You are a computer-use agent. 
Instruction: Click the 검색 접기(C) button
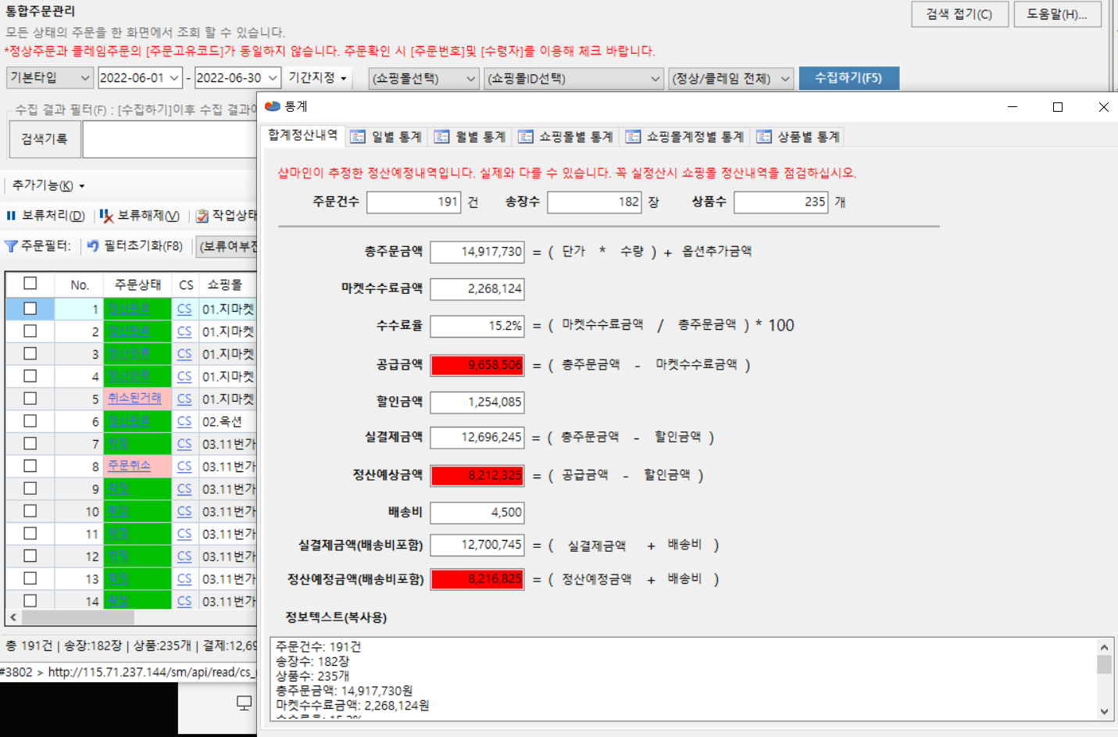pyautogui.click(x=959, y=14)
